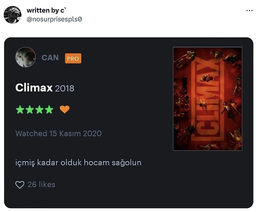Click the 2018 release year link
This screenshot has height=212, width=257.
pyautogui.click(x=65, y=88)
